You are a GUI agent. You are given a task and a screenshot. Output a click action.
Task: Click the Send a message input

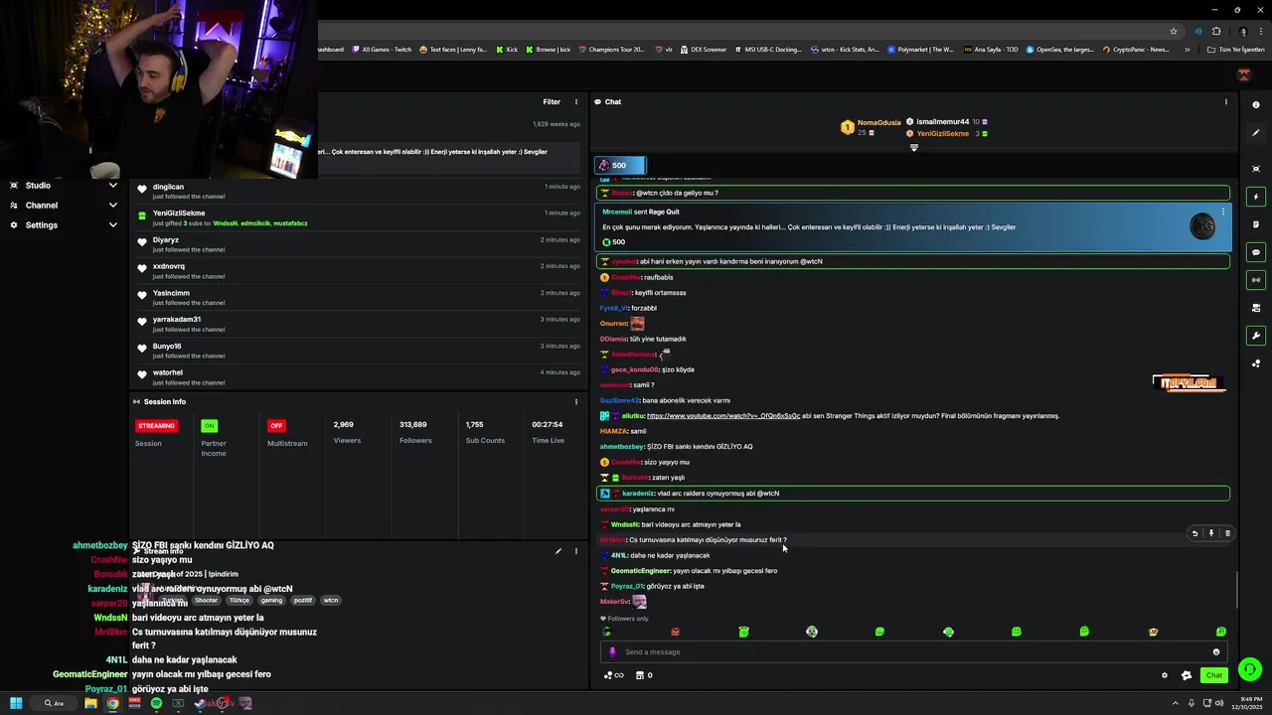[x=914, y=651]
